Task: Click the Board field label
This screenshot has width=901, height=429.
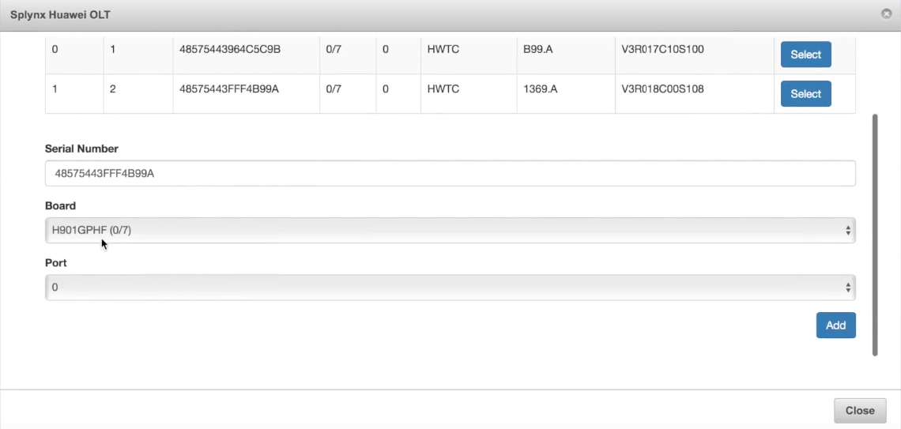Action: [60, 205]
